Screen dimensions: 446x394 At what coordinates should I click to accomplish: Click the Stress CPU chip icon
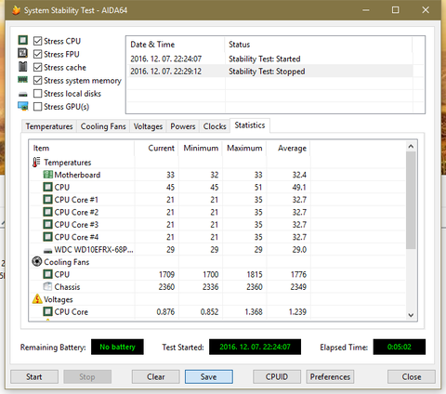click(x=23, y=40)
